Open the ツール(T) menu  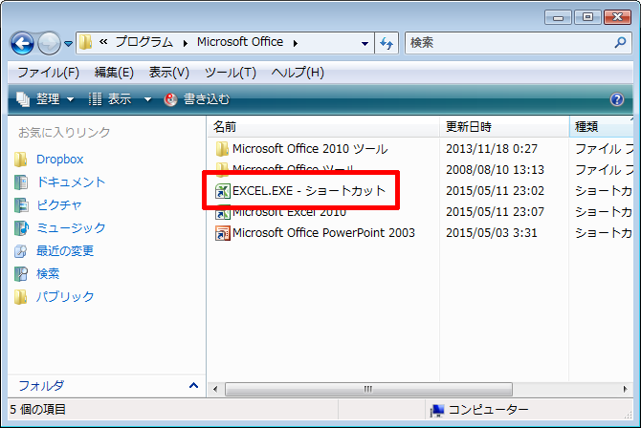click(x=231, y=73)
